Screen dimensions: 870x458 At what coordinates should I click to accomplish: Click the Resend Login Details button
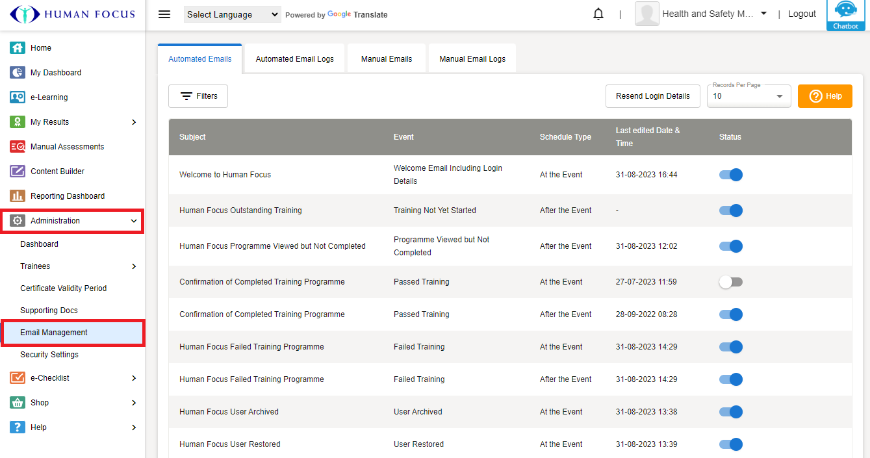[652, 96]
